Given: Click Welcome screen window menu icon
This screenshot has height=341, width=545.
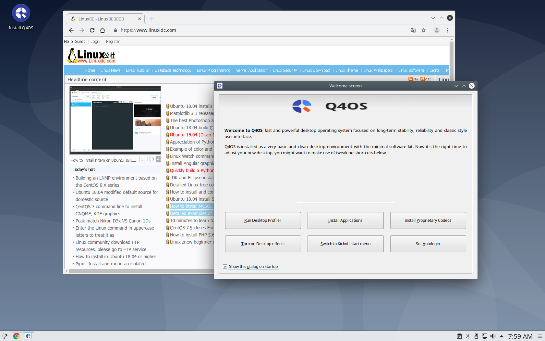Looking at the screenshot, I should pyautogui.click(x=220, y=86).
